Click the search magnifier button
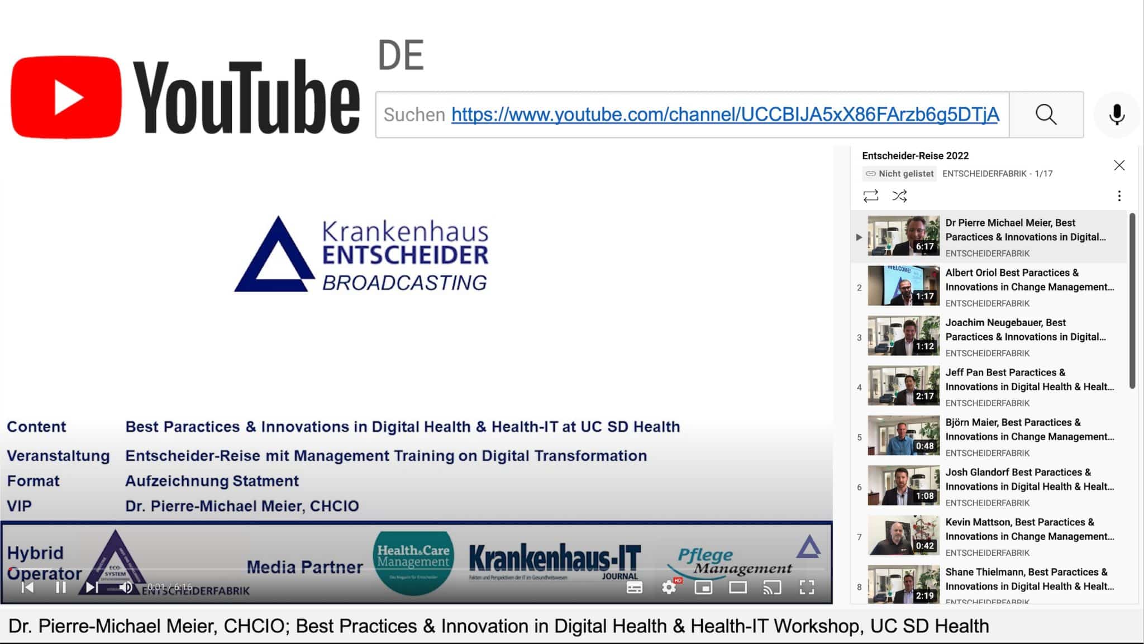This screenshot has width=1144, height=644. (1046, 115)
